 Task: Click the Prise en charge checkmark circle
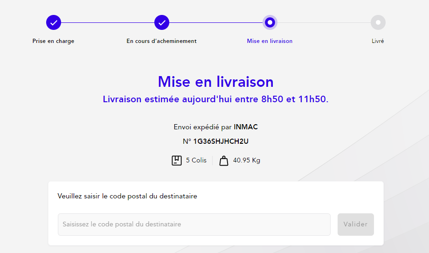tap(54, 22)
